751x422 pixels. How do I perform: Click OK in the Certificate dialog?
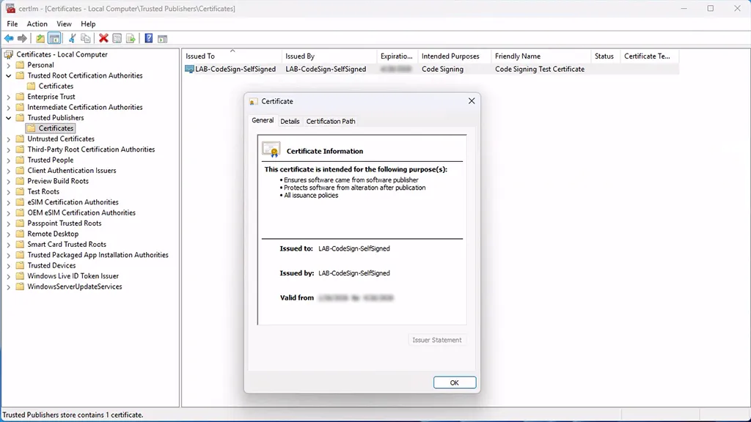pyautogui.click(x=455, y=382)
